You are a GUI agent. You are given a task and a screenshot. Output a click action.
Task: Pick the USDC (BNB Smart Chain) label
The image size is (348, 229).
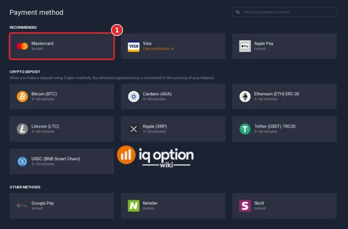tap(56, 159)
